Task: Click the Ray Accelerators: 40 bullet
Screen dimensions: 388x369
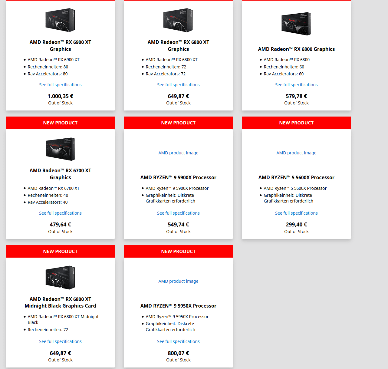Action: coord(48,202)
